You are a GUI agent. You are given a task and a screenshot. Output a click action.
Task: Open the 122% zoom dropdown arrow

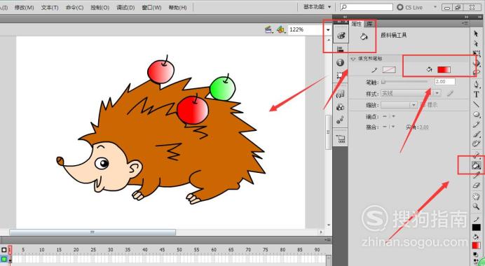click(x=328, y=29)
